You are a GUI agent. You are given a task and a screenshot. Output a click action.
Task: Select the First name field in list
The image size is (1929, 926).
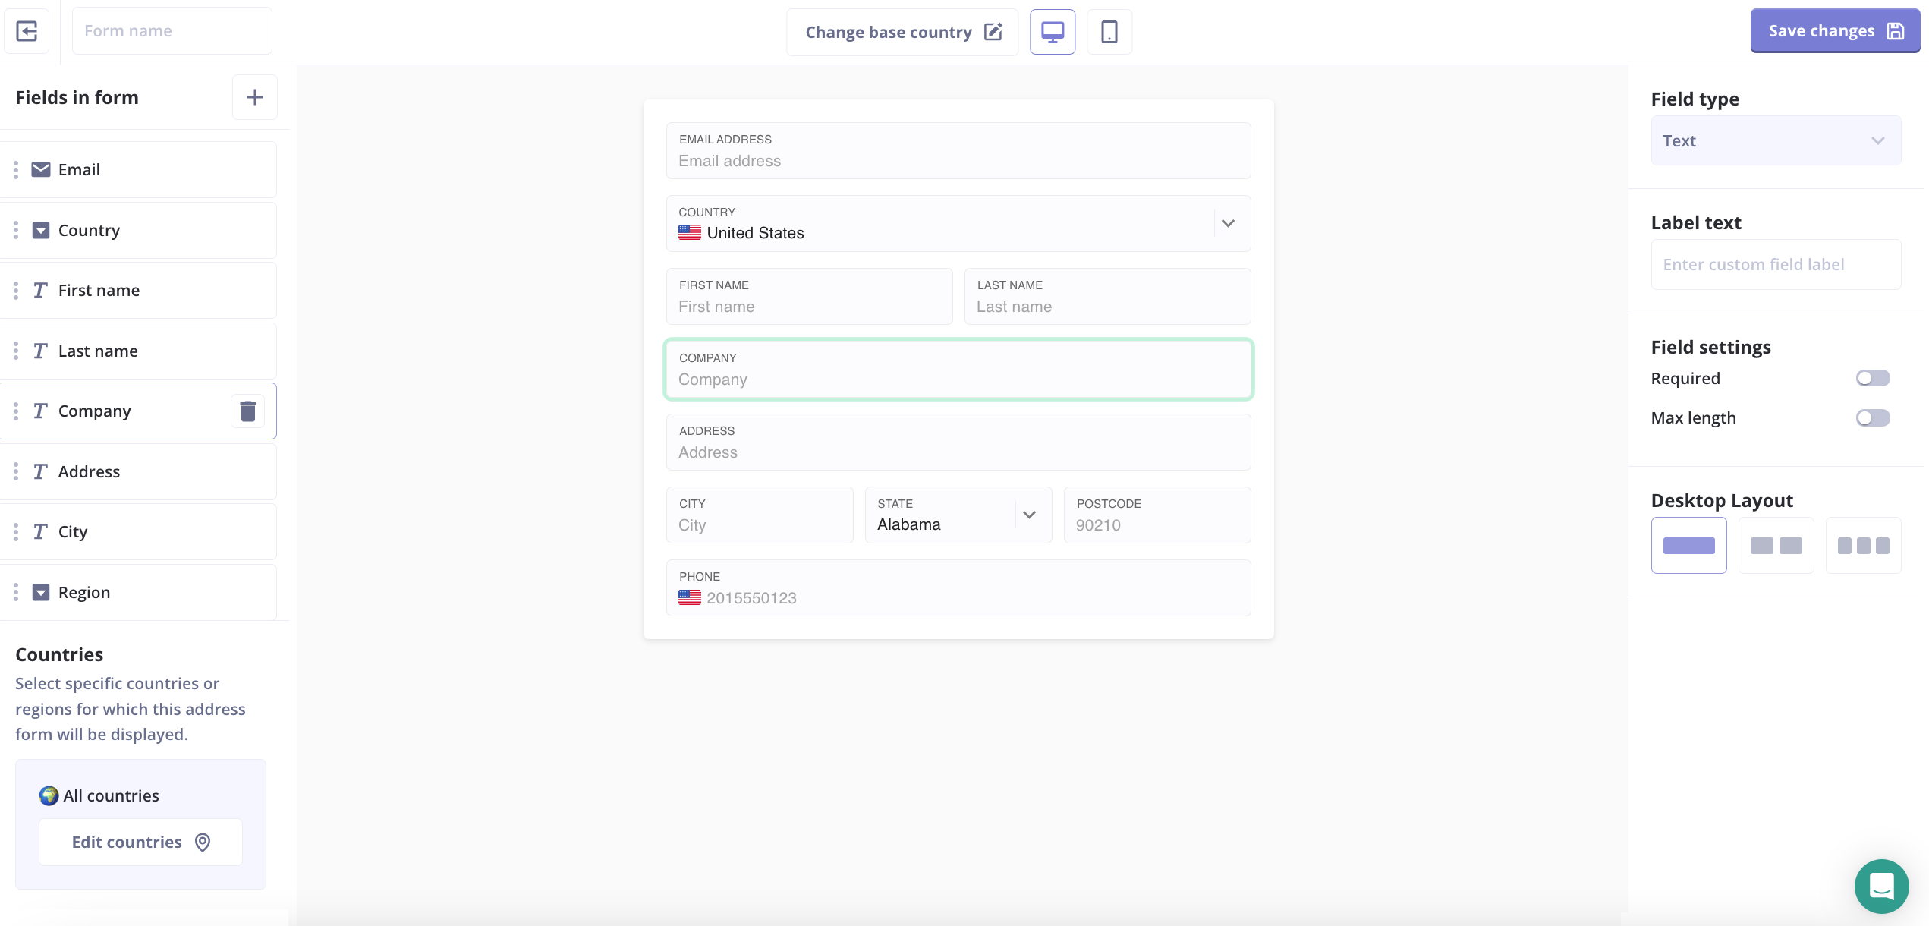point(138,291)
